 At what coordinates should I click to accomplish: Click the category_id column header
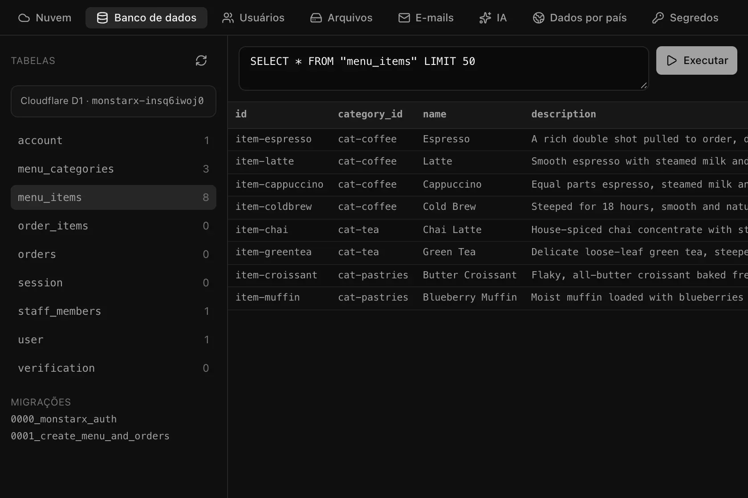(370, 114)
